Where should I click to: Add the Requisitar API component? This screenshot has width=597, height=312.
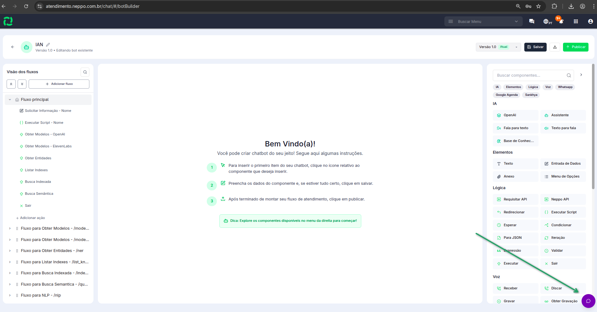515,200
